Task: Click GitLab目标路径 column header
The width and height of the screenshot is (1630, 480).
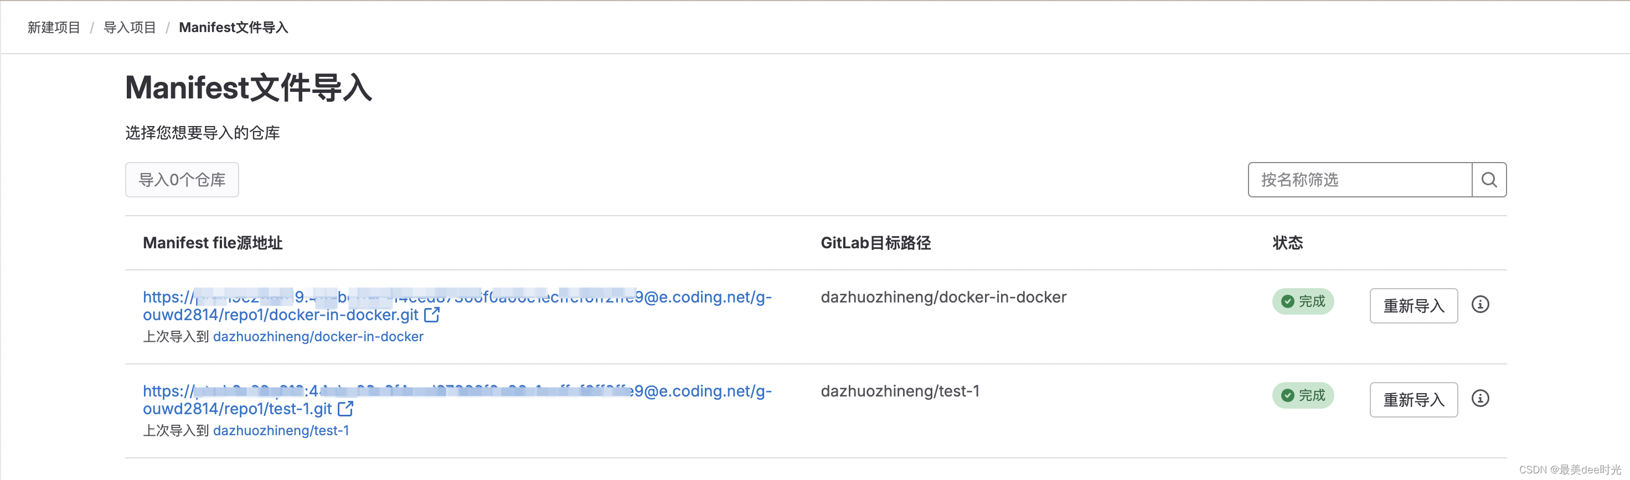Action: click(x=876, y=243)
